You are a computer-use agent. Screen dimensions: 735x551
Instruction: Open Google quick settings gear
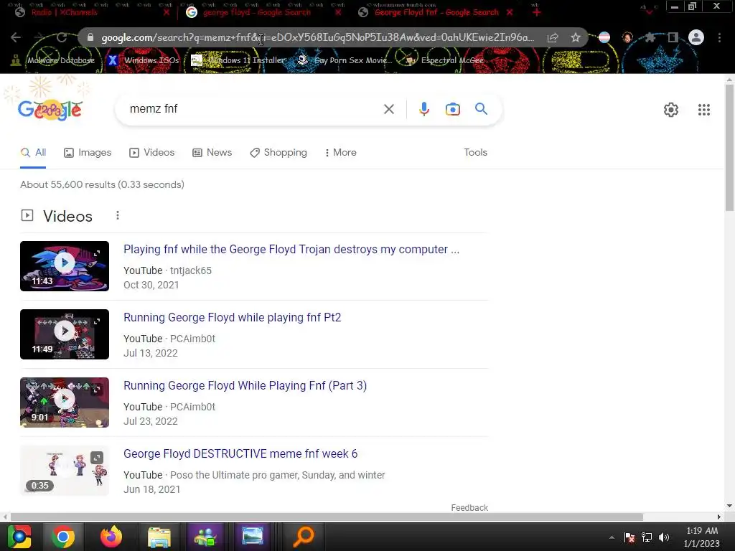click(671, 110)
